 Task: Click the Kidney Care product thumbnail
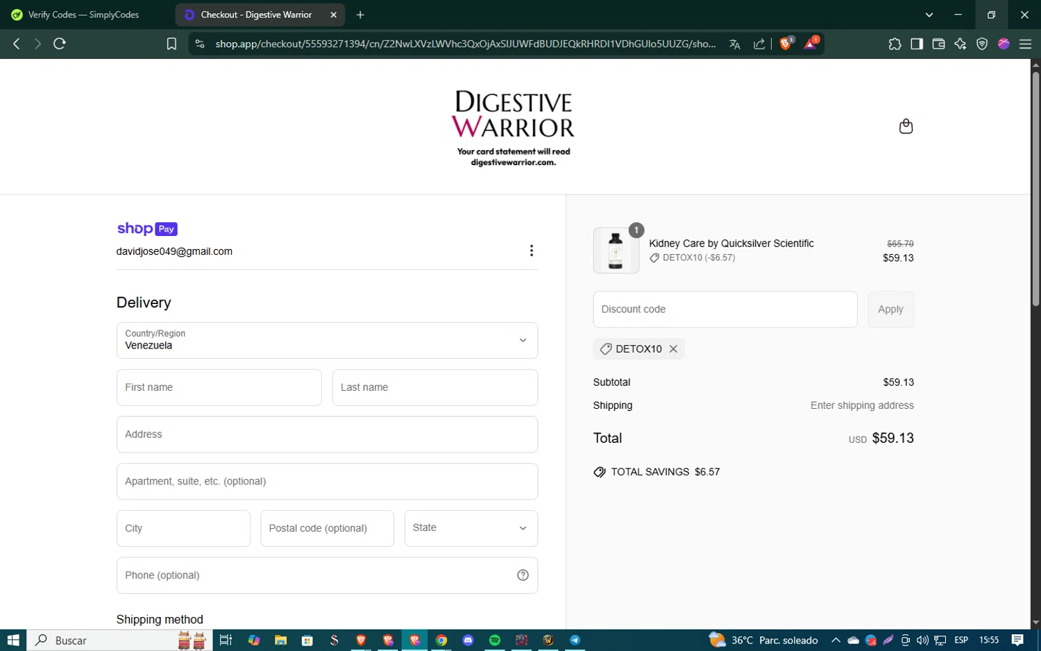[616, 251]
